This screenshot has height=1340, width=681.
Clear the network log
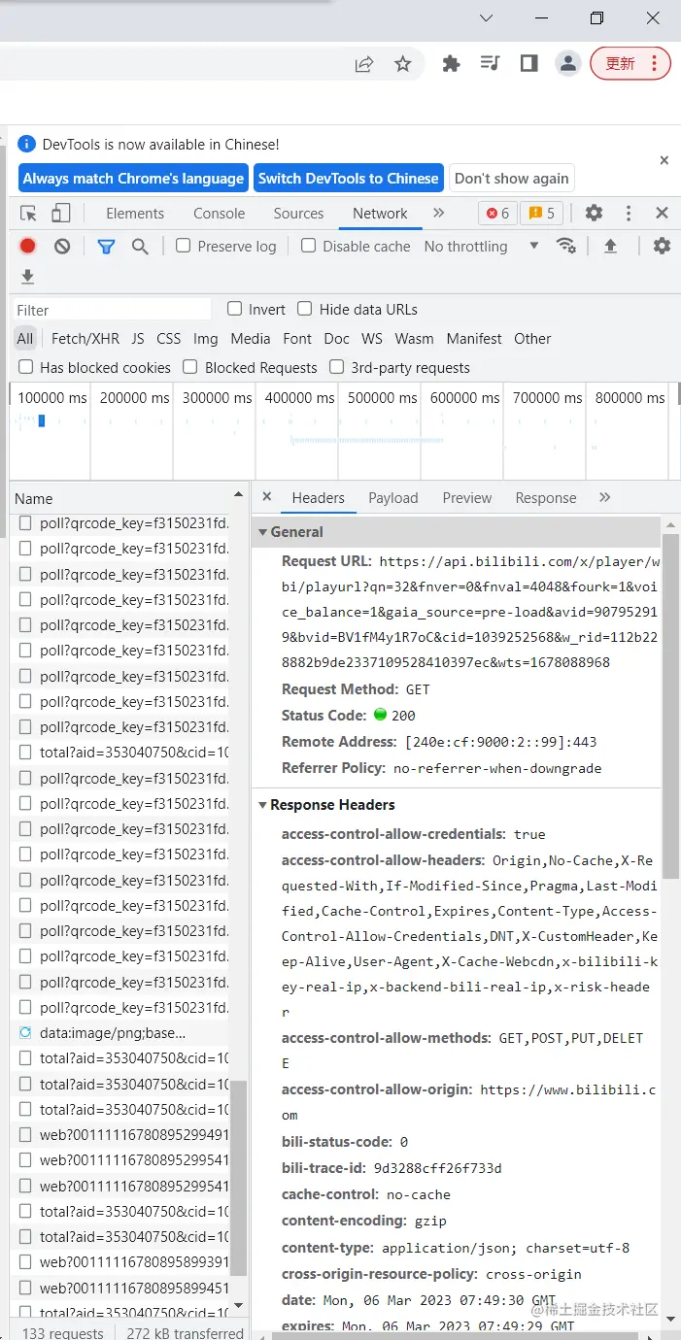click(x=62, y=247)
